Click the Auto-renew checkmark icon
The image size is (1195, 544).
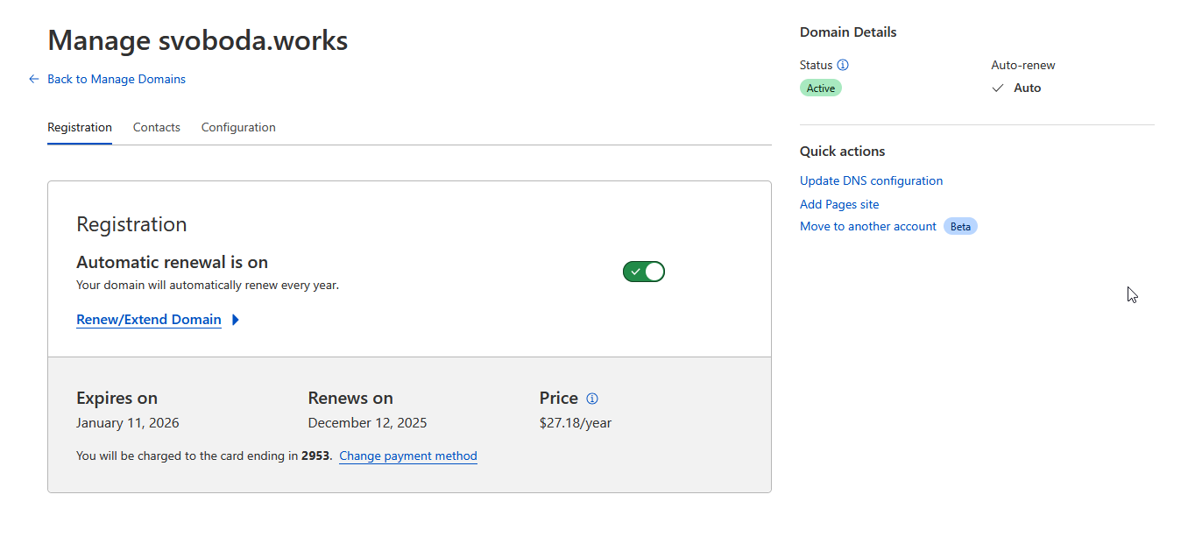coord(997,88)
